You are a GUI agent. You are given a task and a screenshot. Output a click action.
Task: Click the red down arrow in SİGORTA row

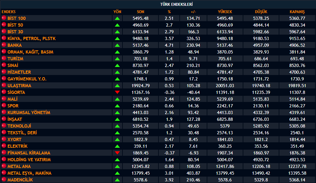[117, 92]
